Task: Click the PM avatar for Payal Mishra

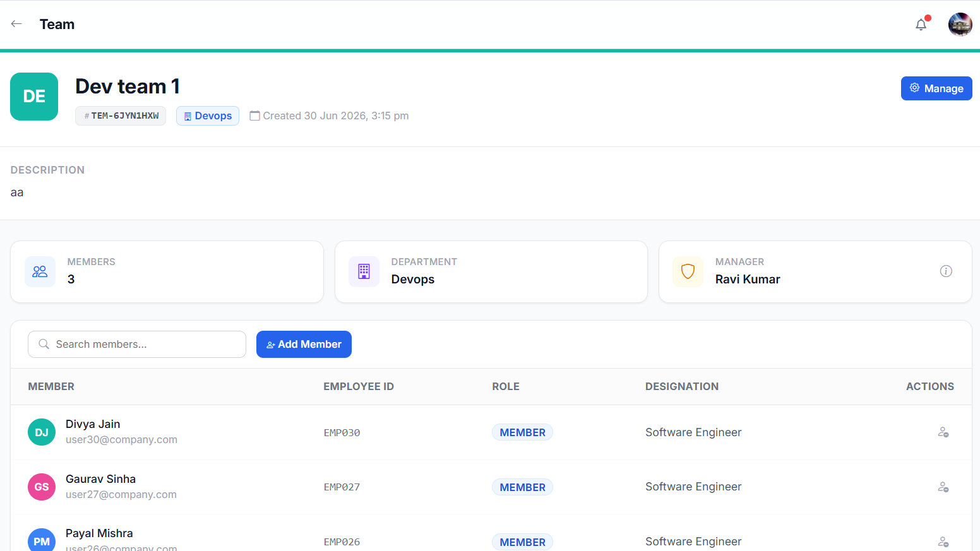Action: pos(42,540)
